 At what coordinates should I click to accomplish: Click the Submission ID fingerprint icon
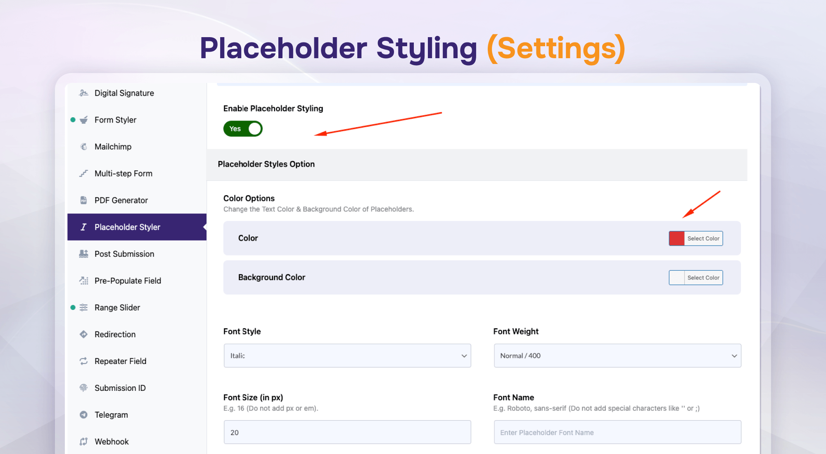tap(83, 388)
